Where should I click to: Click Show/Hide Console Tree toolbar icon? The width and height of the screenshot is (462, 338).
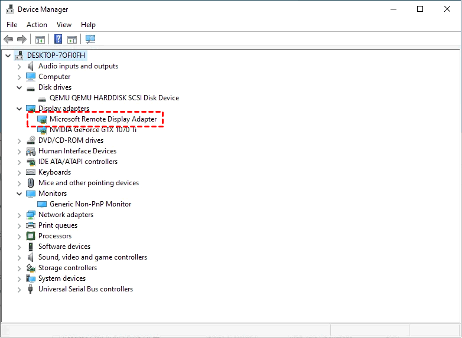[40, 39]
